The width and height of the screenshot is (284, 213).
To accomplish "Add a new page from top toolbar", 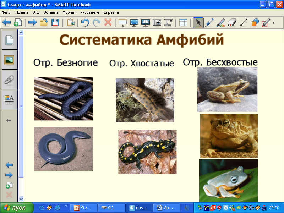I will click(x=18, y=23).
